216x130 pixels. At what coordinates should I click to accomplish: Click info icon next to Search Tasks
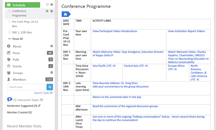point(51,93)
